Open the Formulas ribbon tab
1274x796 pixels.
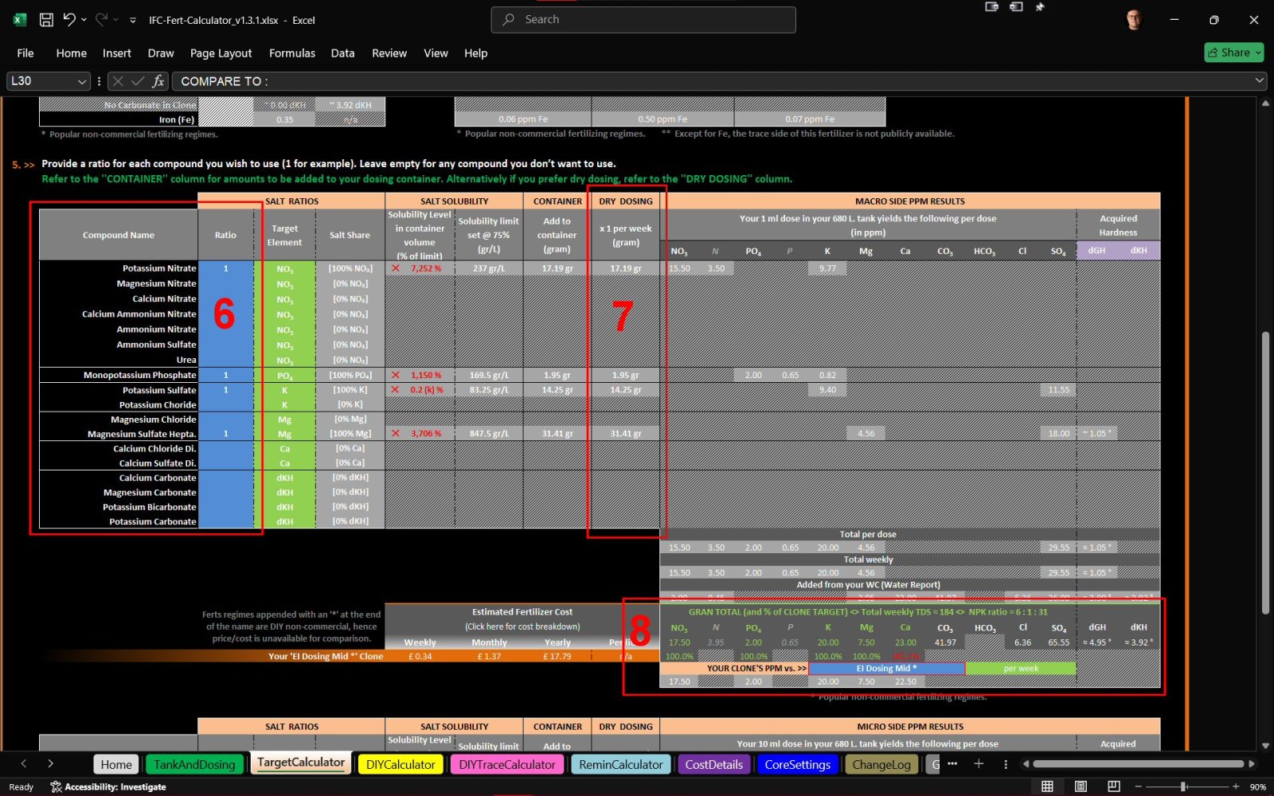tap(291, 53)
